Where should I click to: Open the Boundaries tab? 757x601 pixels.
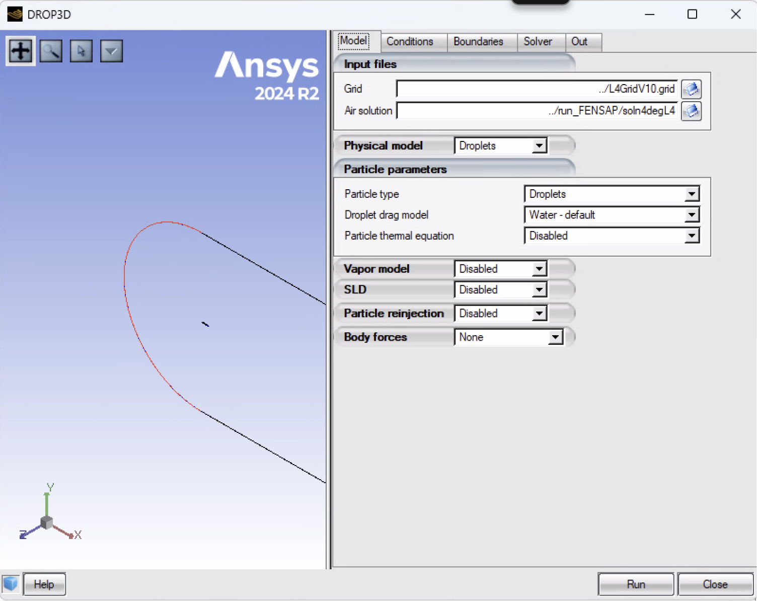tap(478, 42)
